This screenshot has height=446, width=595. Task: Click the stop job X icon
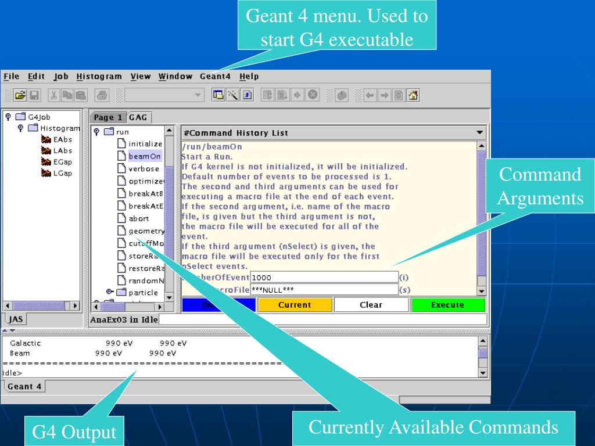click(x=312, y=95)
